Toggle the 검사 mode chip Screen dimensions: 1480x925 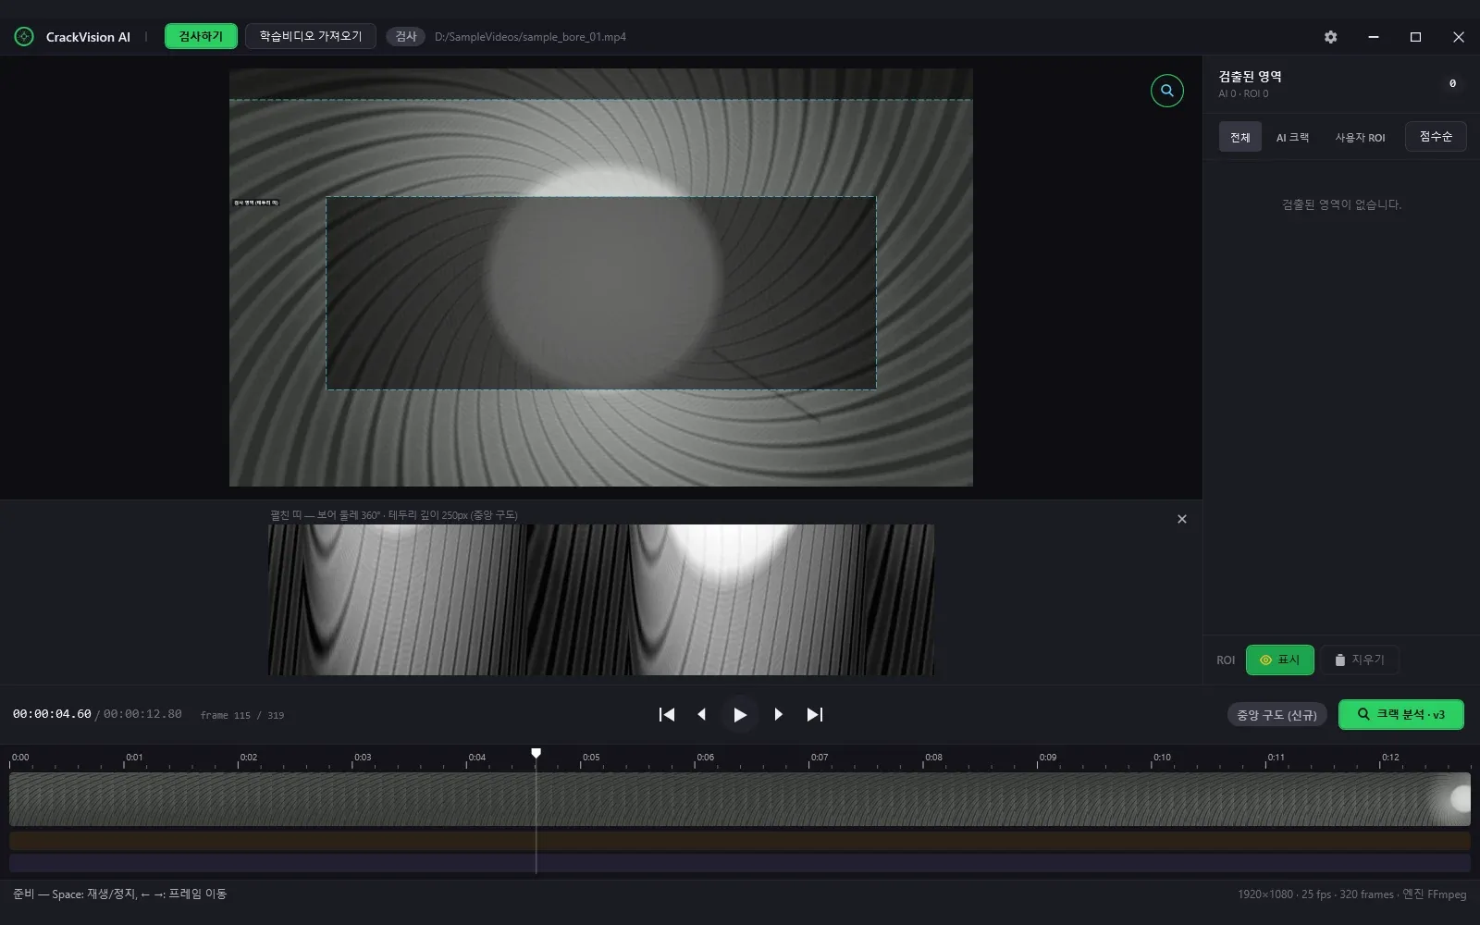pyautogui.click(x=405, y=36)
